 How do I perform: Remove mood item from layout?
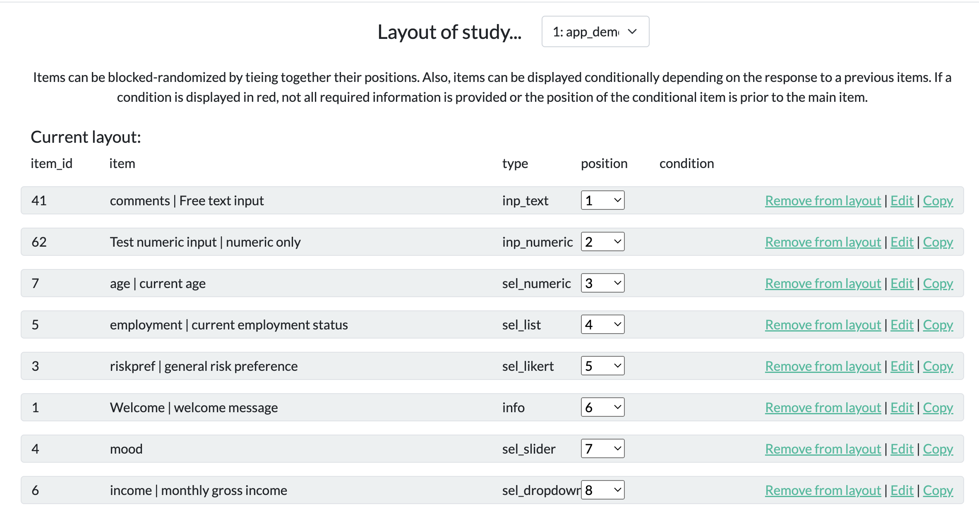pos(823,449)
